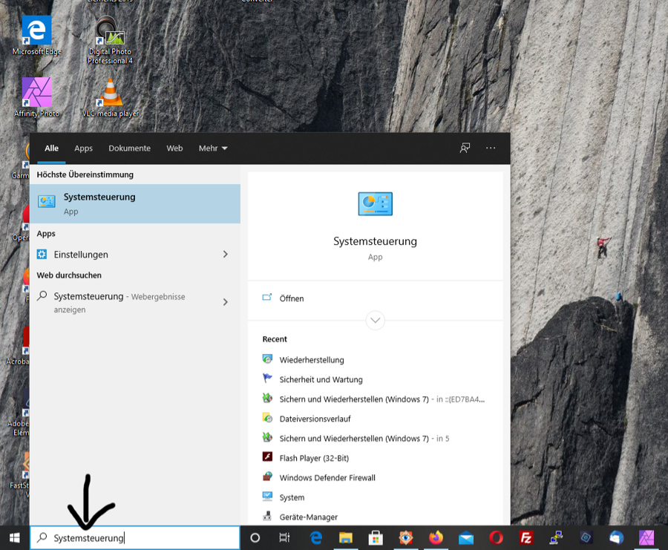
Task: Expand the actions chevron under Öffnen
Action: (x=375, y=321)
